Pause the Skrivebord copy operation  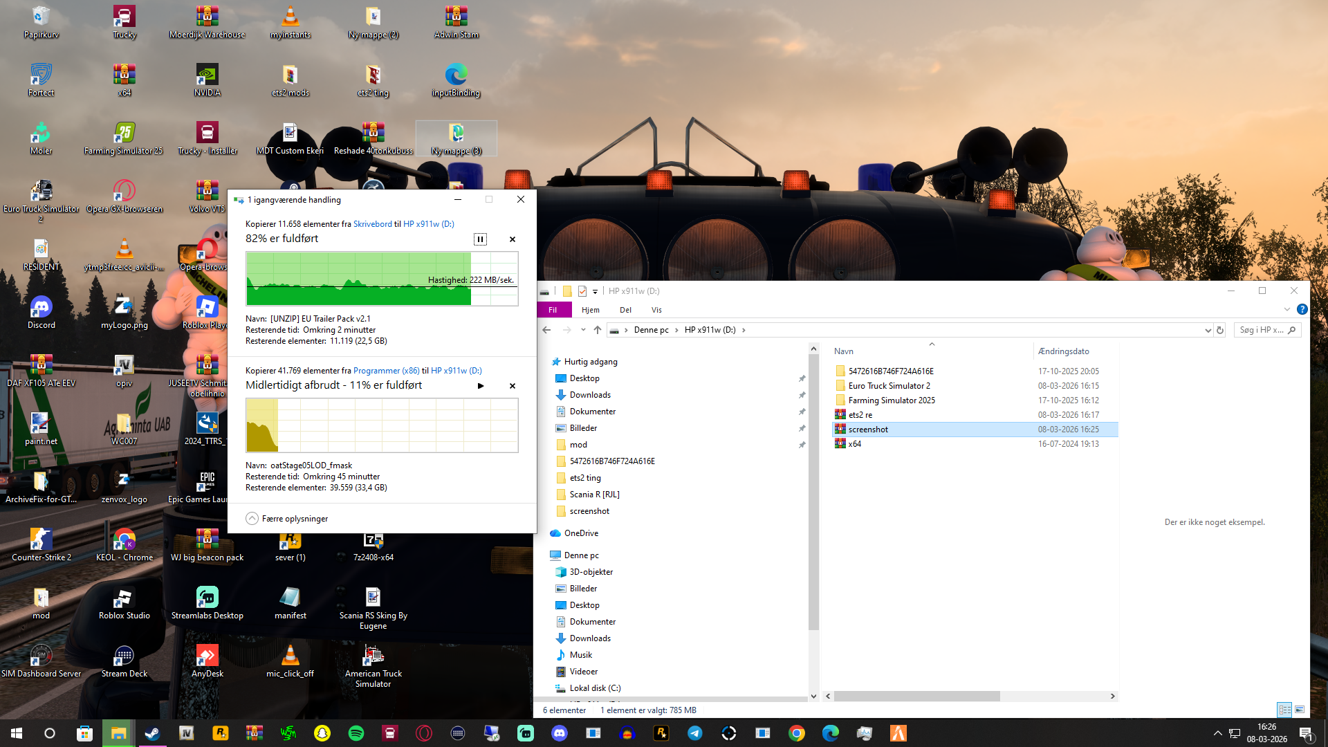tap(480, 239)
